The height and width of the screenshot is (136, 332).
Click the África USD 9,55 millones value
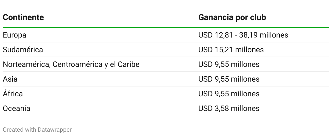coord(229,94)
